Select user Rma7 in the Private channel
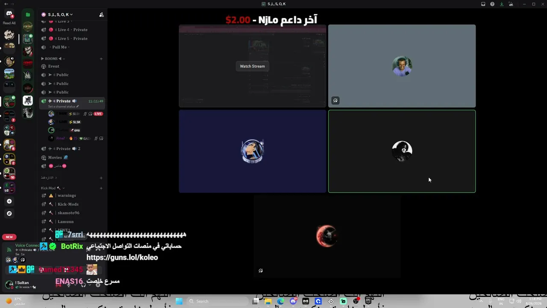Viewport: 547px width, 308px height. [75, 138]
